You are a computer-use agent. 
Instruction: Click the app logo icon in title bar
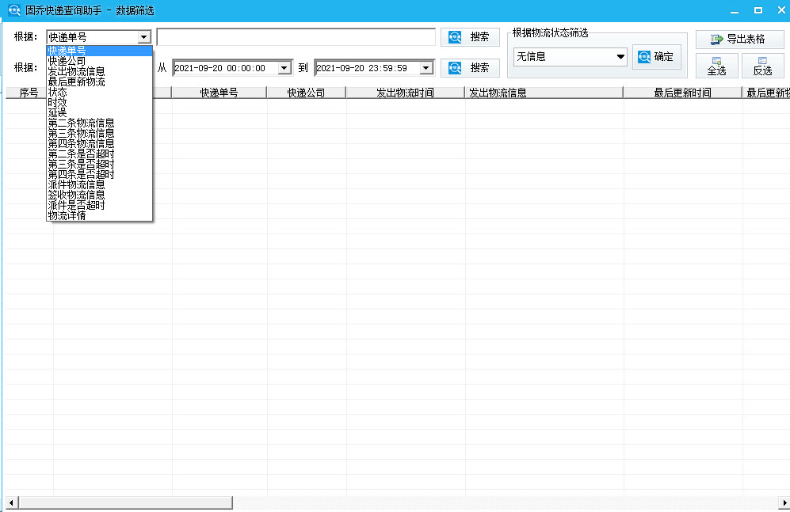[14, 10]
